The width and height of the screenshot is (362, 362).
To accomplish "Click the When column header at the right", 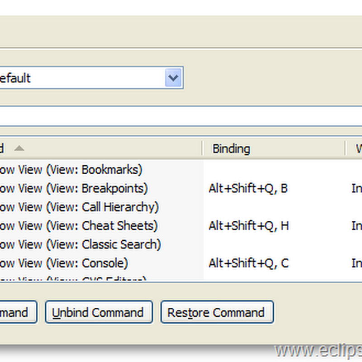I will tap(357, 148).
